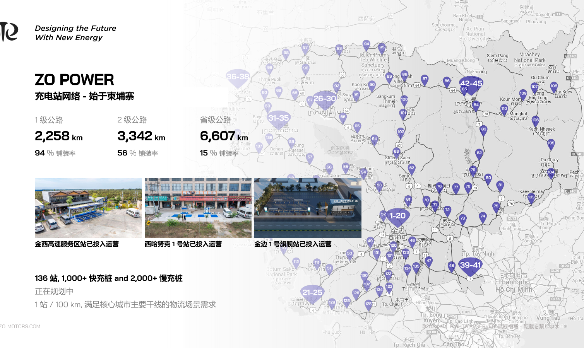The image size is (584, 348).
Task: Open the 西哈努克 1 号站 photo
Action: 198,208
